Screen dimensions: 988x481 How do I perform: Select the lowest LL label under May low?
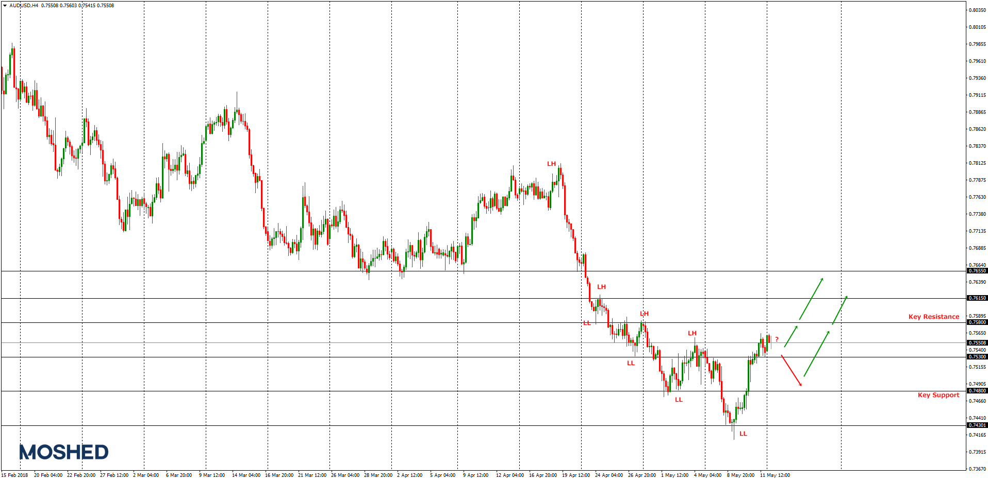(743, 434)
